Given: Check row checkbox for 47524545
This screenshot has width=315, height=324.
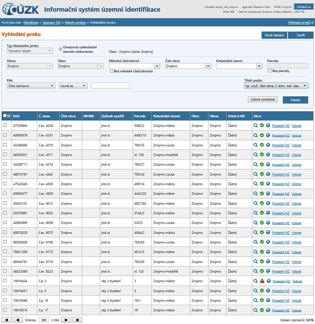Looking at the screenshot, I should point(5,183).
